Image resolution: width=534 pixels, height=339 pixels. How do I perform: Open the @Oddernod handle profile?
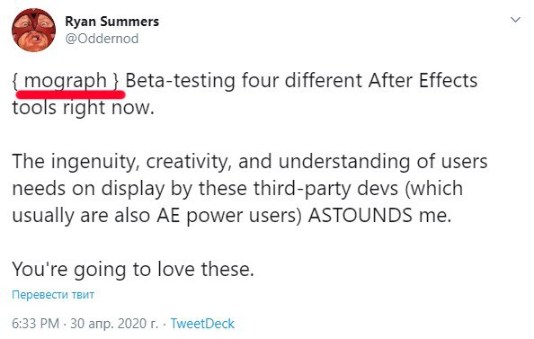102,39
